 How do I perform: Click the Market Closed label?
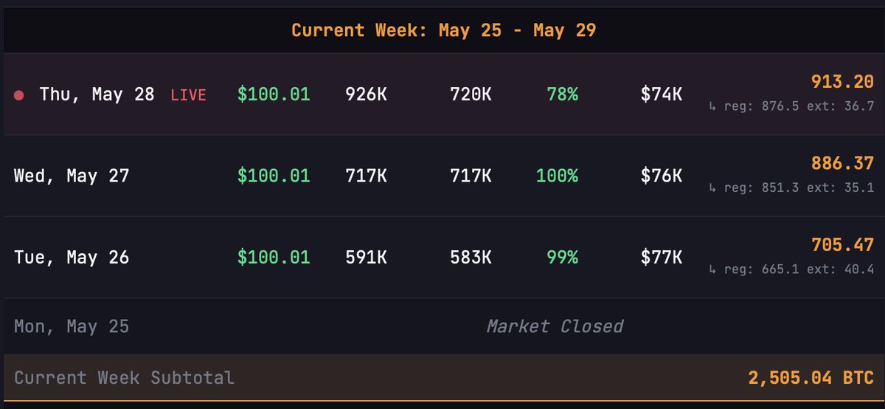(x=555, y=326)
